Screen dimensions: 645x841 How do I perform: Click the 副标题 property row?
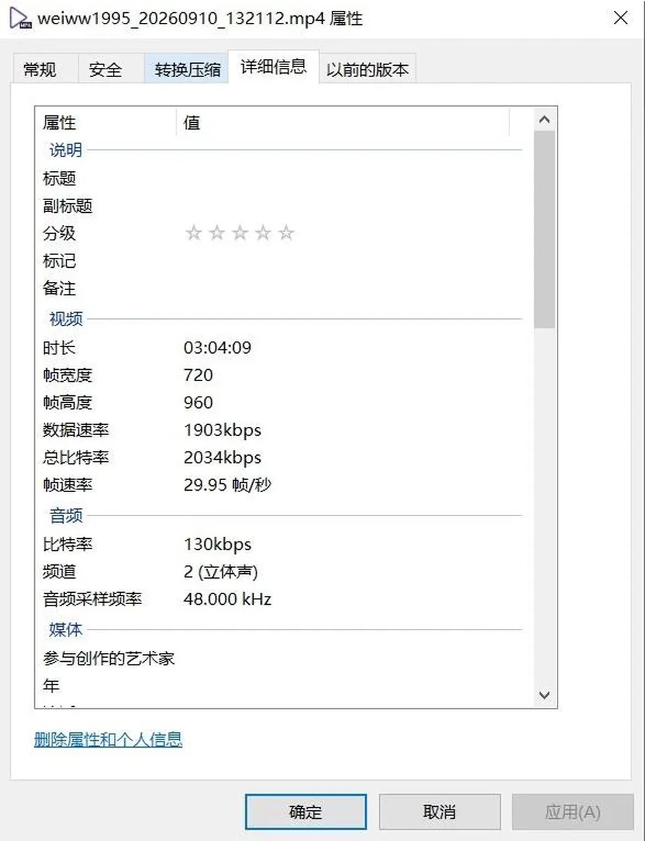(279, 206)
